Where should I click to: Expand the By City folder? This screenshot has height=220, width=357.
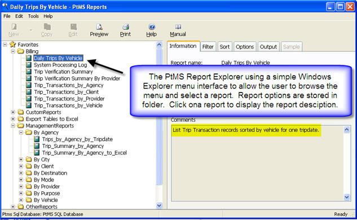pyautogui.click(x=21, y=160)
